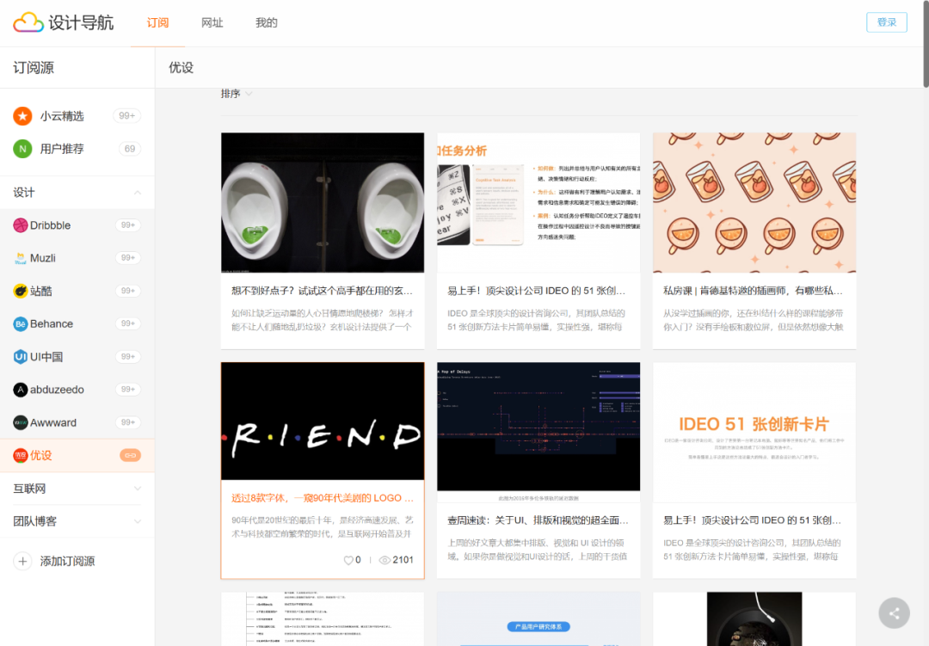Select the UI中国 shield icon

20,357
